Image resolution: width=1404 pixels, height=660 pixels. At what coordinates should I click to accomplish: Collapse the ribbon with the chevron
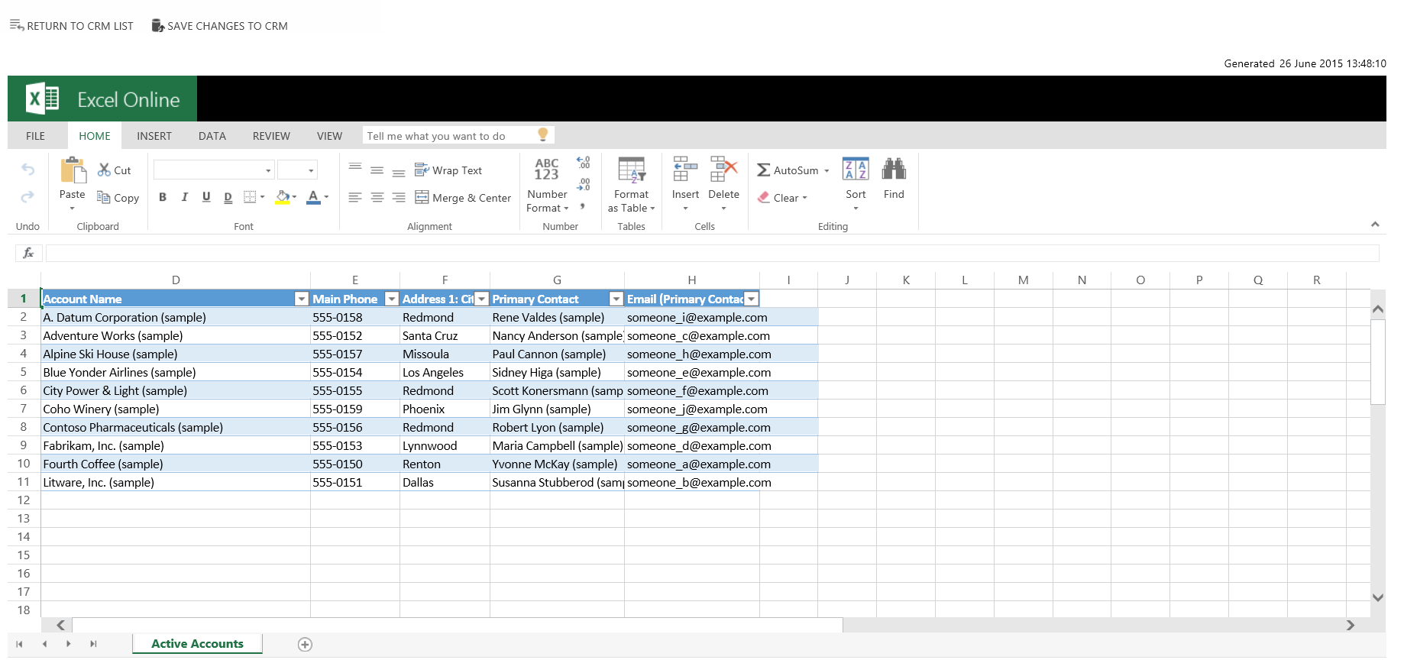(1375, 224)
